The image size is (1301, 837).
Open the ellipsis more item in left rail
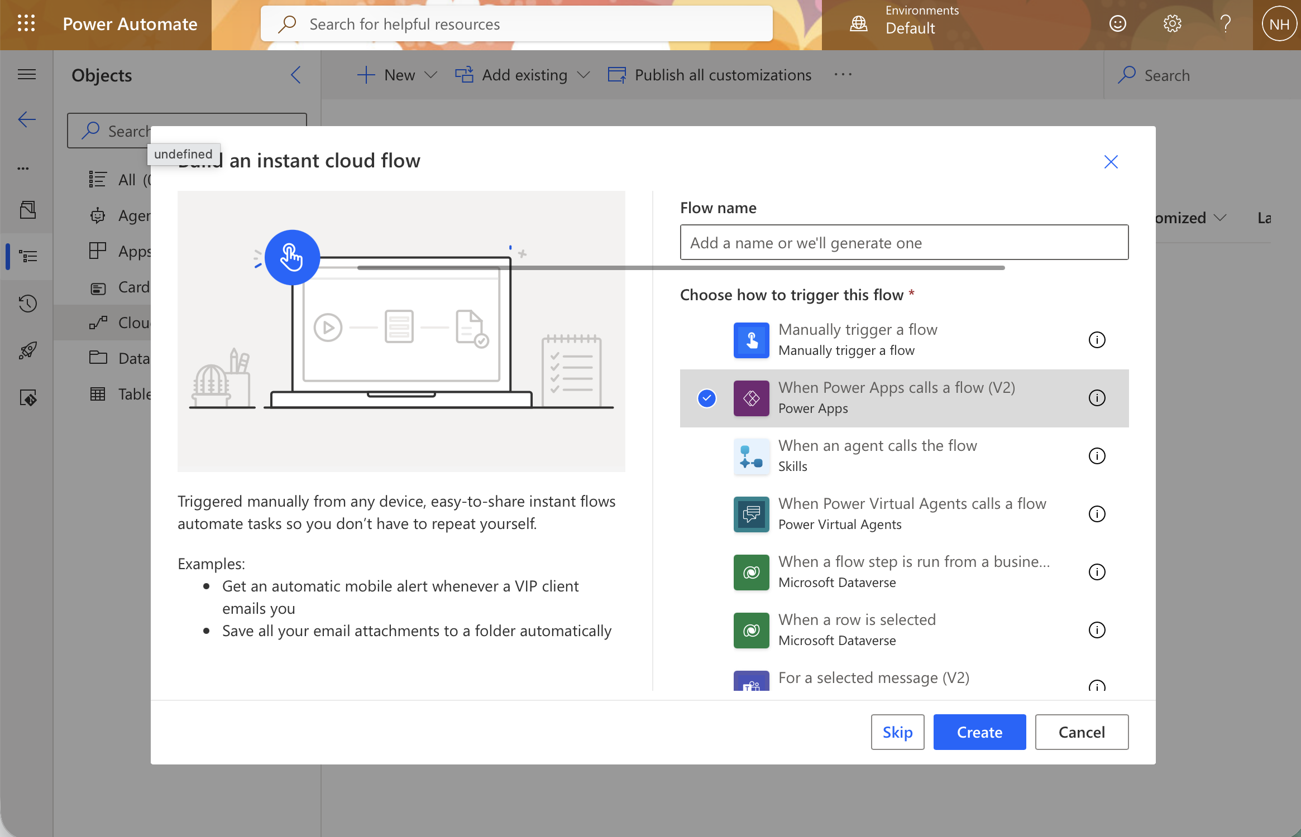(23, 168)
